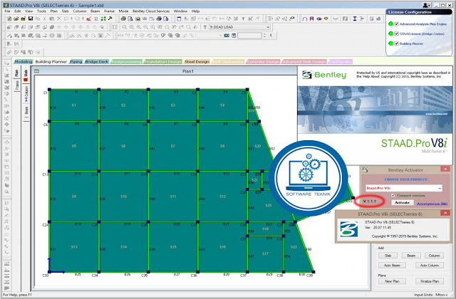The width and height of the screenshot is (456, 299).
Task: Click the New Plan button
Action: point(392,281)
